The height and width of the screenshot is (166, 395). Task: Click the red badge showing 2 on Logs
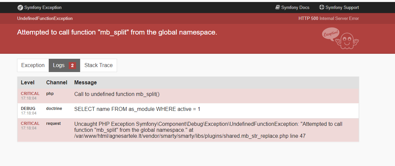coord(72,66)
